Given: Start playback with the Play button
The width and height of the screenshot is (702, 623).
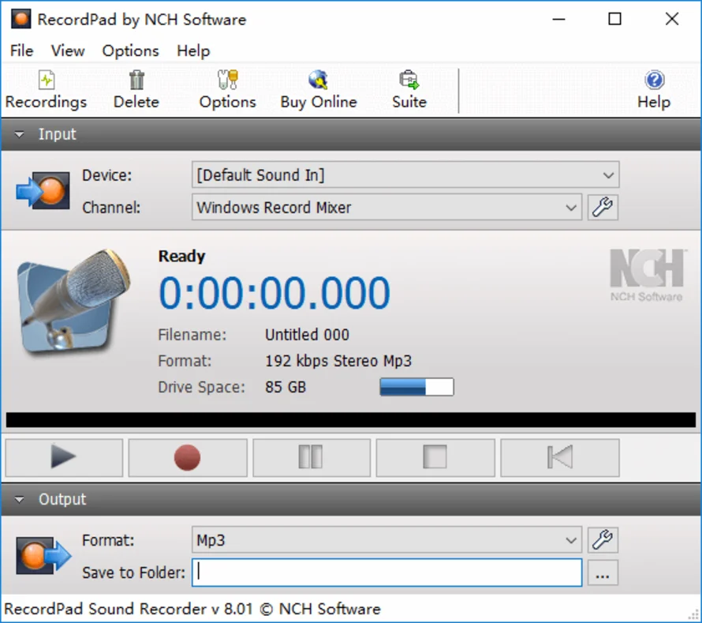Looking at the screenshot, I should (64, 458).
